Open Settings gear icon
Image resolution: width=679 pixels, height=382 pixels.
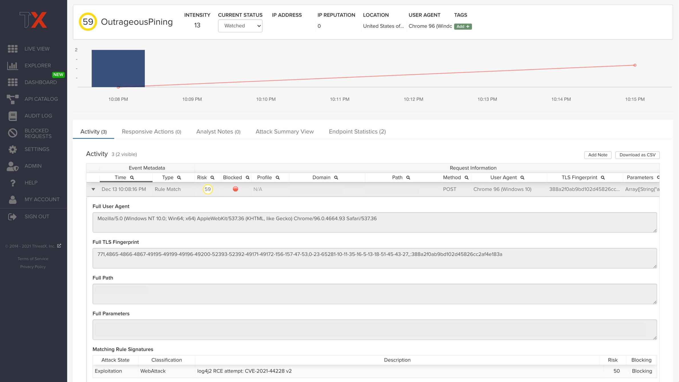13,149
